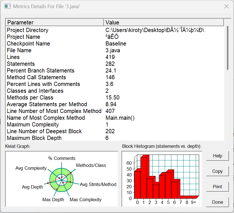The width and height of the screenshot is (234, 213).
Task: Select the Methods per Class row
Action: pos(115,98)
